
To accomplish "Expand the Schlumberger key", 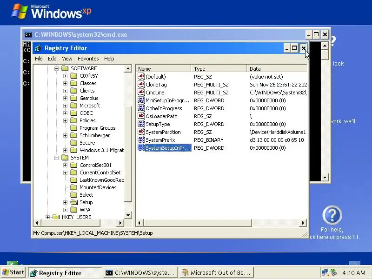I will 65,135.
